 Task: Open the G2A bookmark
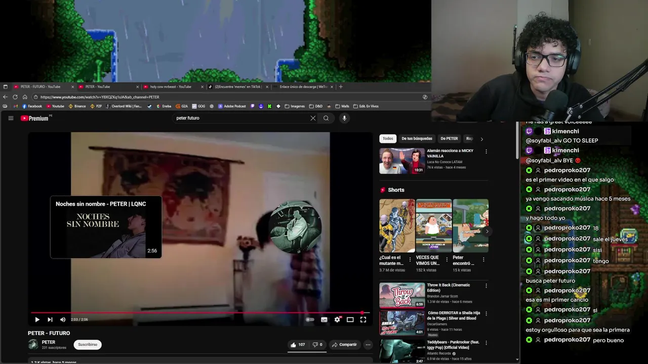[182, 106]
